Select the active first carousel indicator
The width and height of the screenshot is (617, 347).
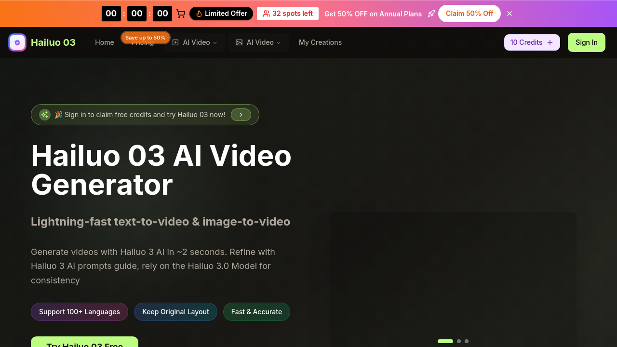click(445, 341)
